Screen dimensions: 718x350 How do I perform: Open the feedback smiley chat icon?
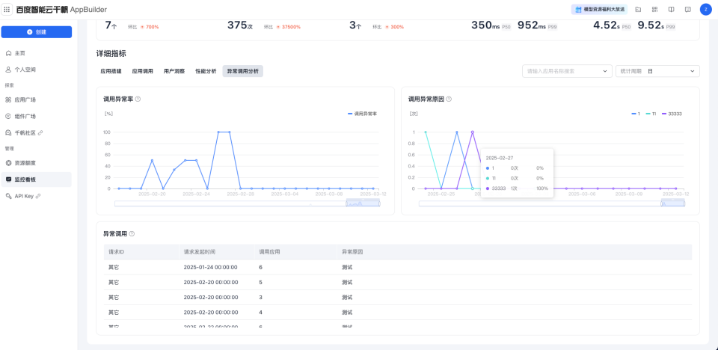687,9
